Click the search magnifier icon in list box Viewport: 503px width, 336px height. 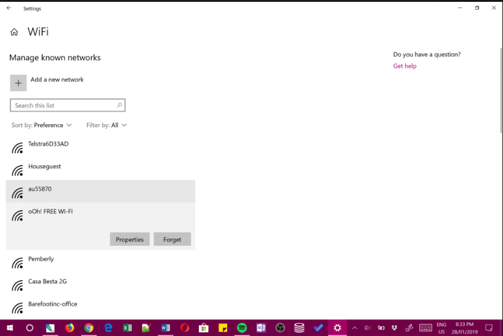pos(119,105)
